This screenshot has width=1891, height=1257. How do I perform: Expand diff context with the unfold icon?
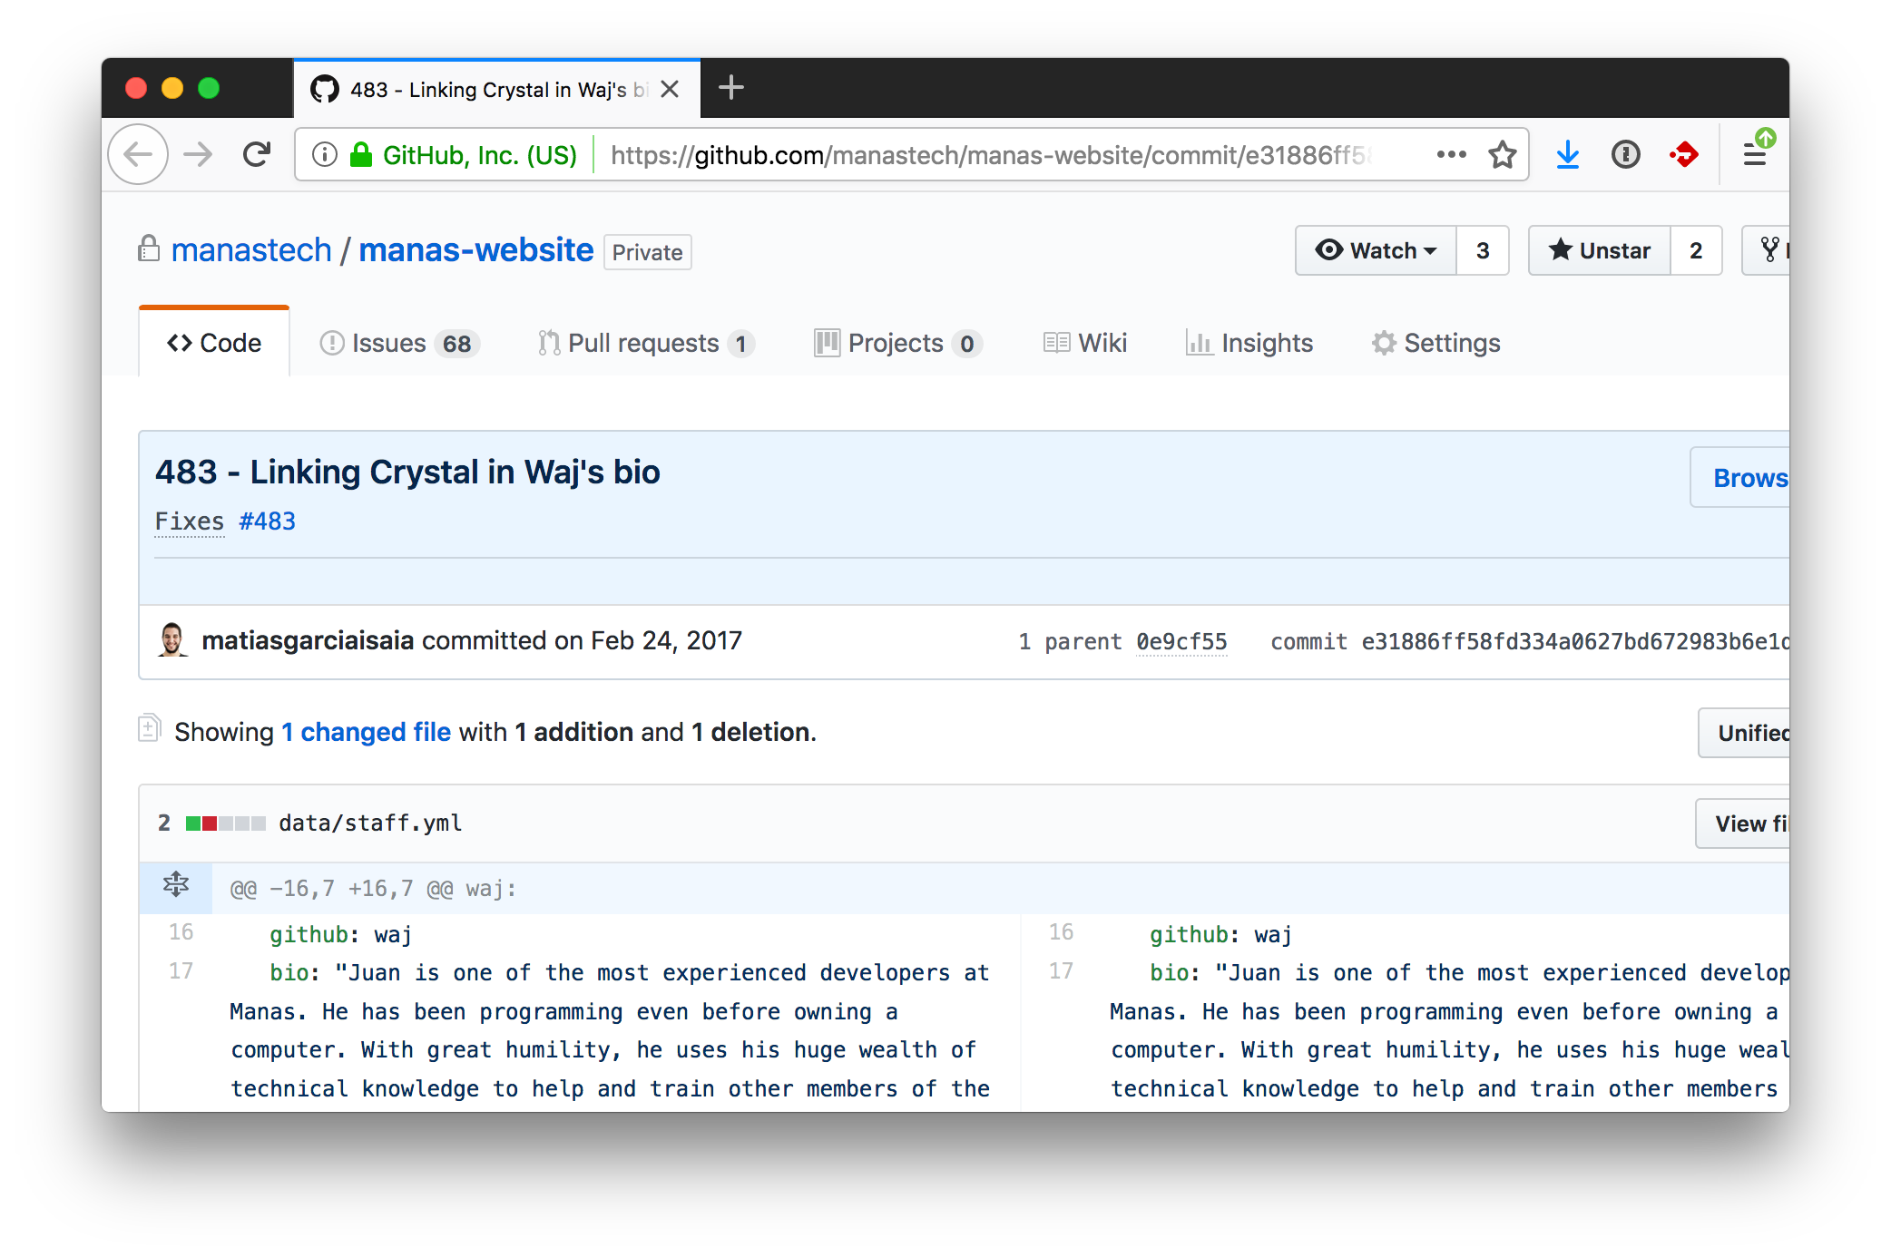click(176, 884)
